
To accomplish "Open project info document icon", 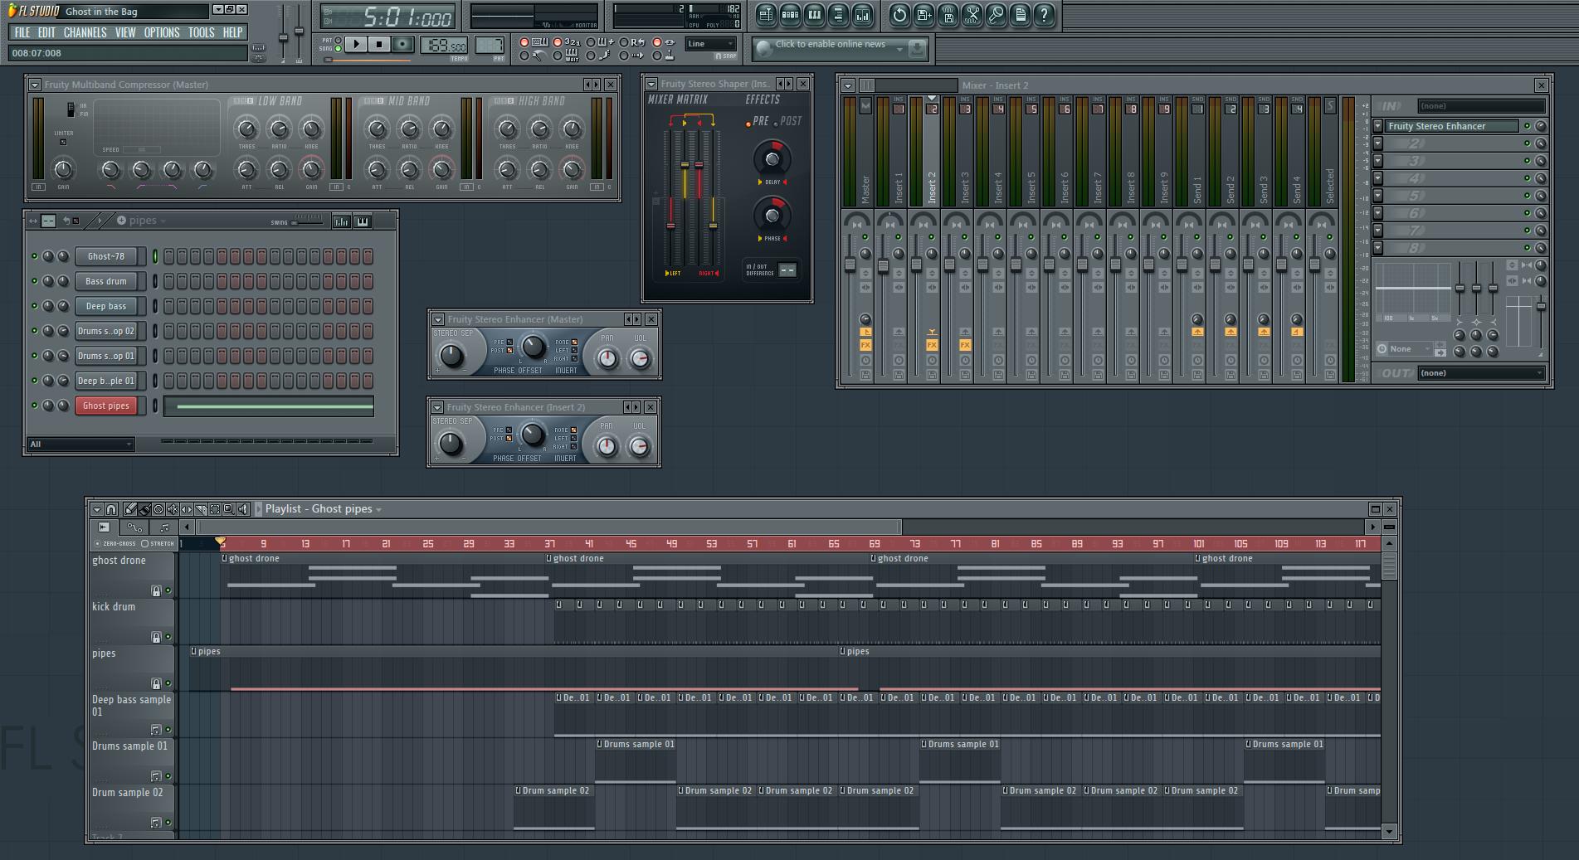I will [x=1020, y=15].
